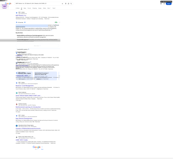Click the Sign in button
Screen dimensions: 174x159
pos(169,4)
